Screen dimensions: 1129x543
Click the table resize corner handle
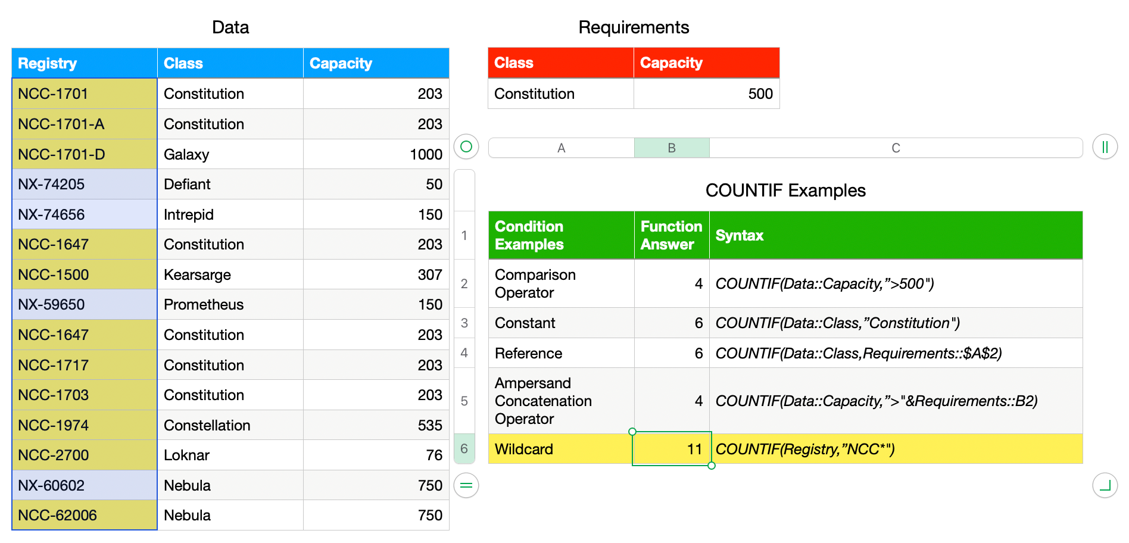(x=1105, y=486)
